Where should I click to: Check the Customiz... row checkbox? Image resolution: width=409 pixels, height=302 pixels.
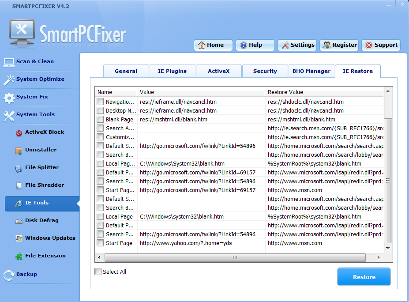point(100,137)
